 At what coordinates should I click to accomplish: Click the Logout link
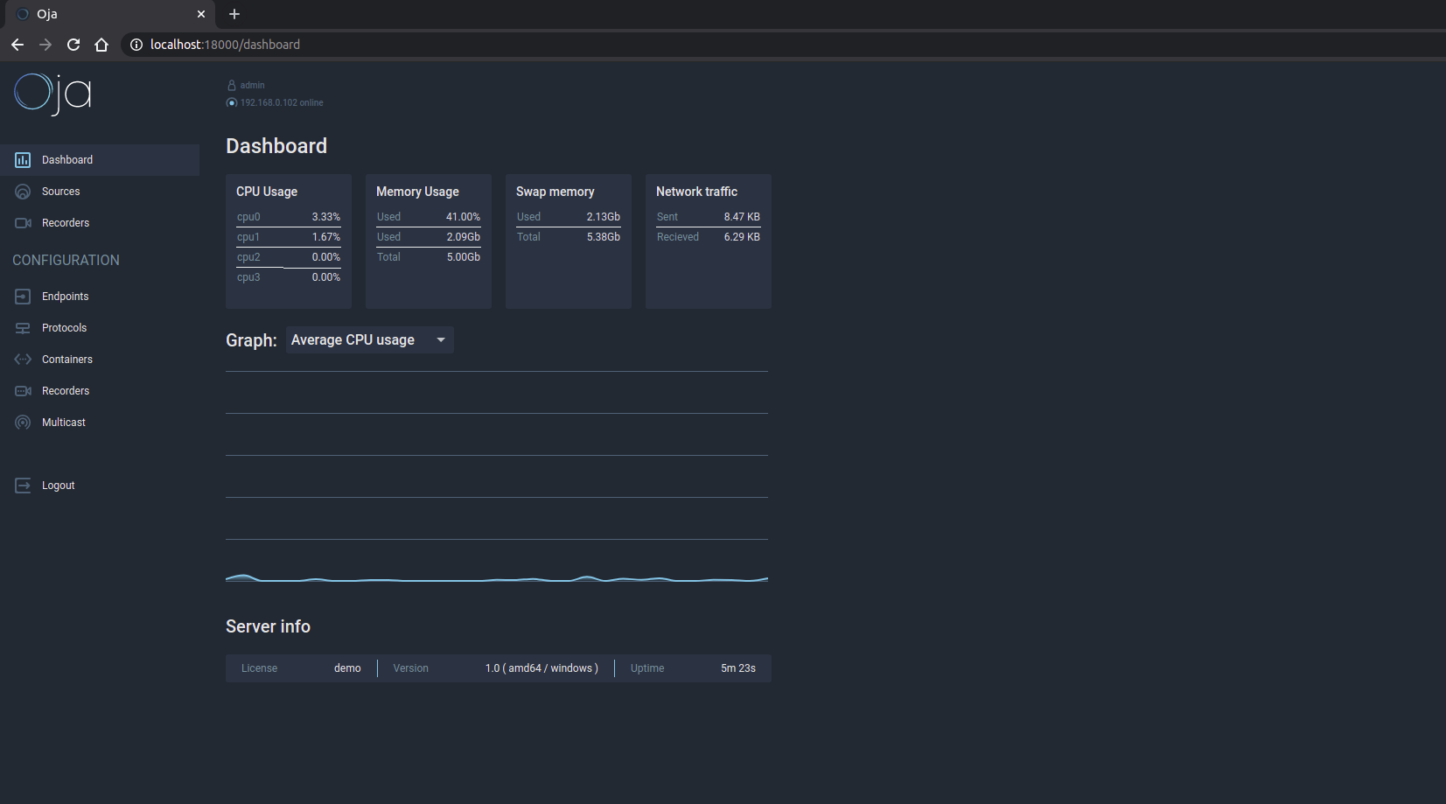coord(100,486)
